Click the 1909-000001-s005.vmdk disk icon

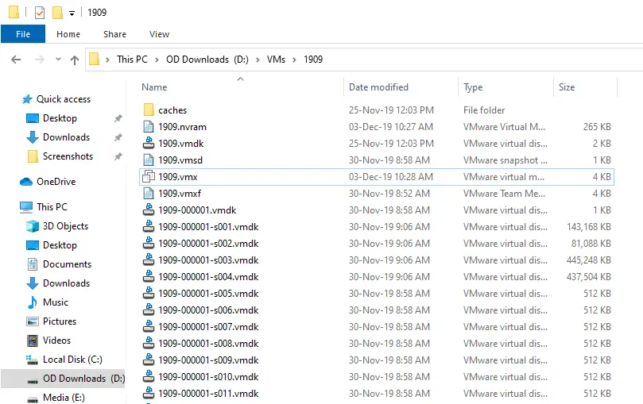(x=149, y=294)
